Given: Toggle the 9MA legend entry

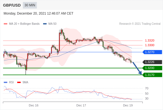Looking at the screenshot, I should click(23, 82).
